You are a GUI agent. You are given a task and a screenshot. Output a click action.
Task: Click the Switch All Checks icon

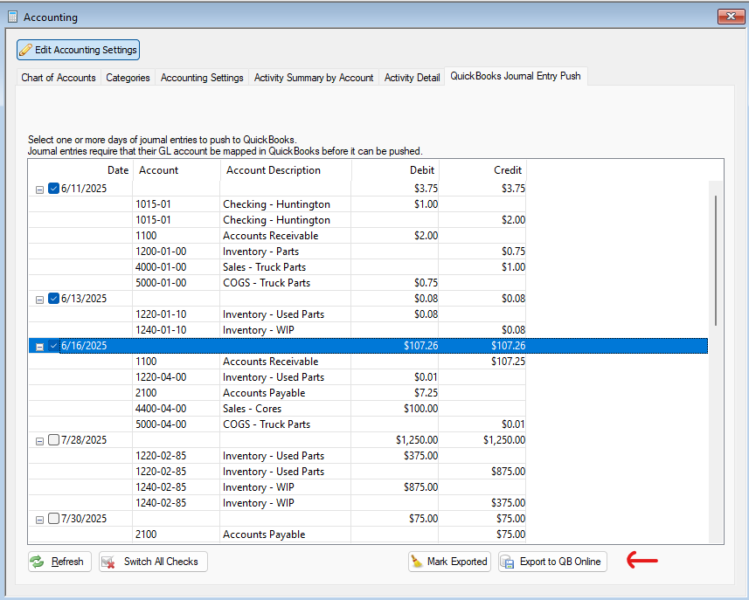pyautogui.click(x=109, y=562)
